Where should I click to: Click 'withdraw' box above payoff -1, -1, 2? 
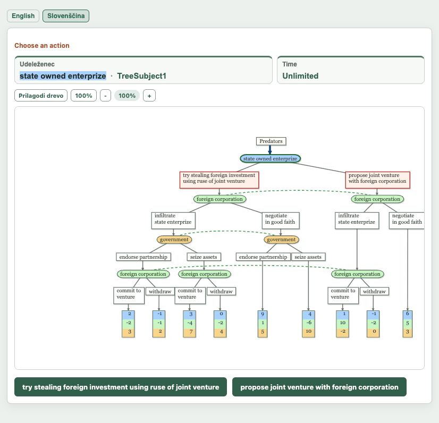point(160,291)
